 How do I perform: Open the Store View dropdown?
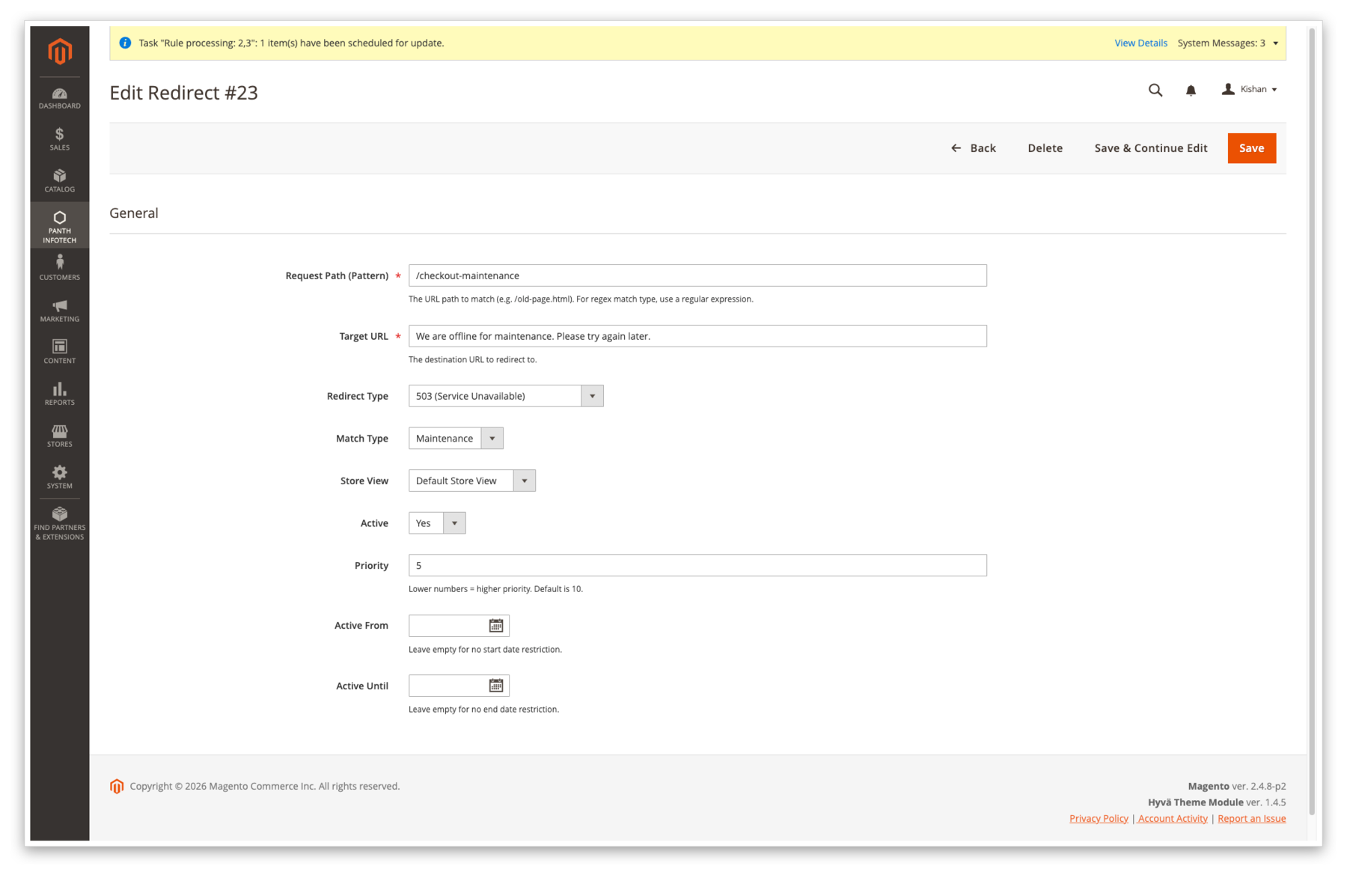(x=525, y=480)
